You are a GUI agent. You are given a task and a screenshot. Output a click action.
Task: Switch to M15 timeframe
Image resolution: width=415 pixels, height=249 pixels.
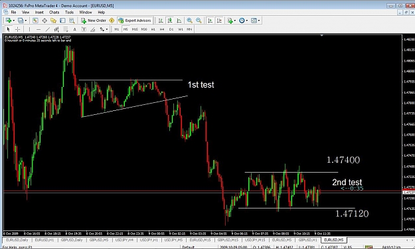point(135,29)
